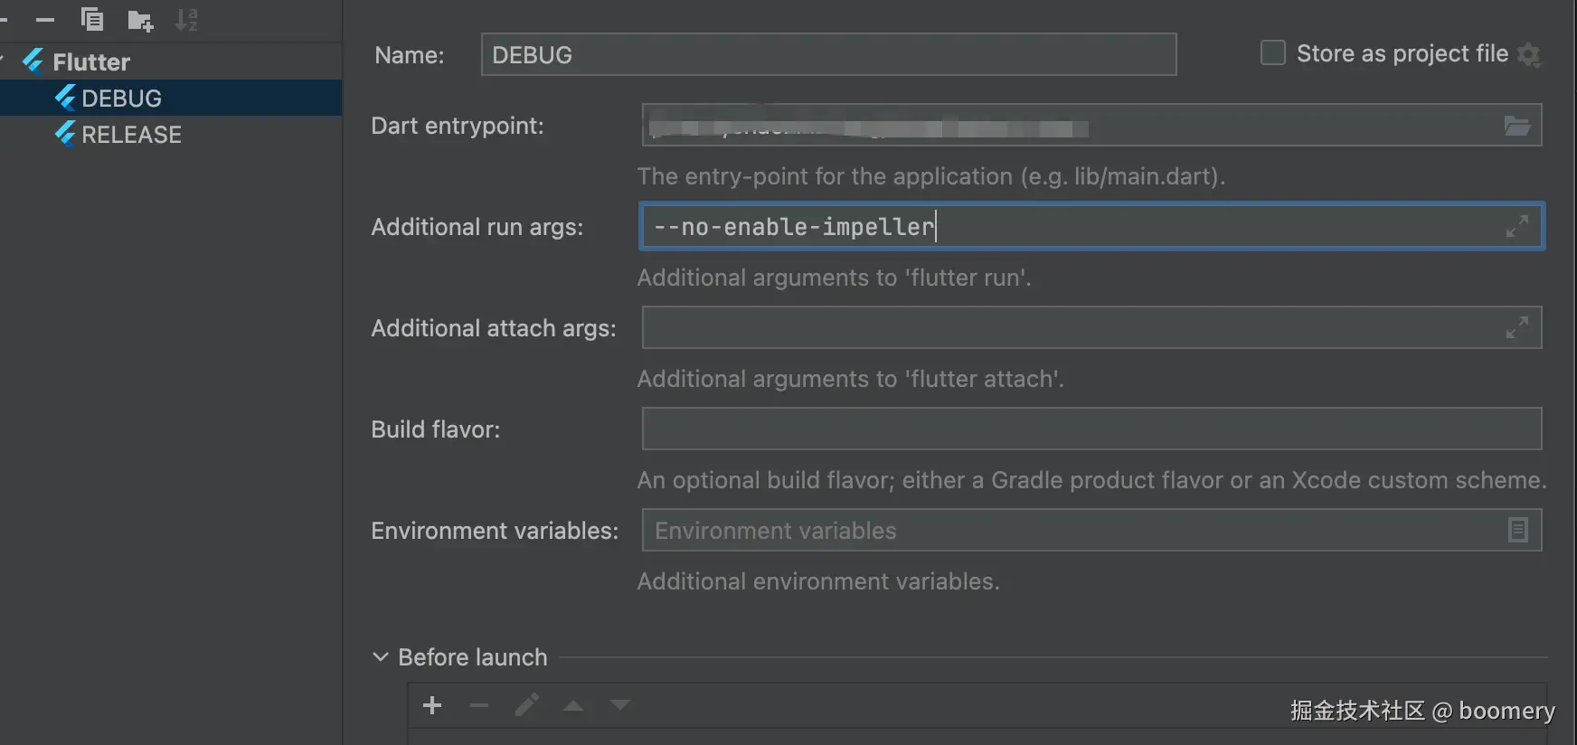Select the RELEASE run configuration
1577x745 pixels.
131,135
